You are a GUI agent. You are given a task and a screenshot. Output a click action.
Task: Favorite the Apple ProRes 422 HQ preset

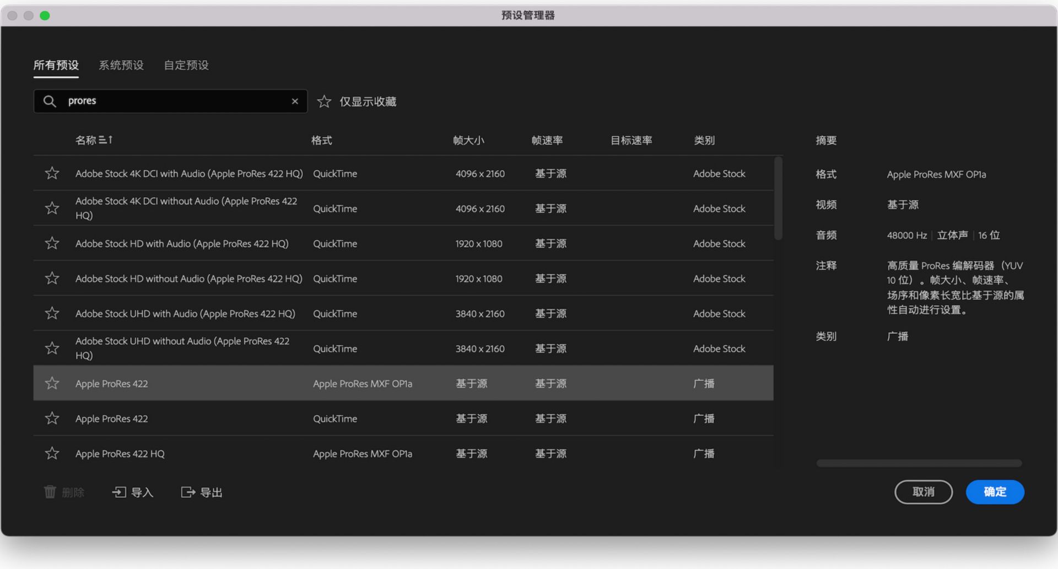click(x=51, y=453)
